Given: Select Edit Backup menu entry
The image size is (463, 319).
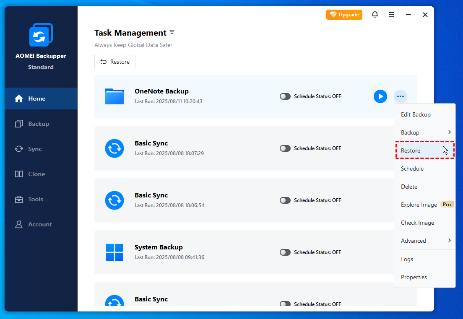Looking at the screenshot, I should click(x=416, y=114).
